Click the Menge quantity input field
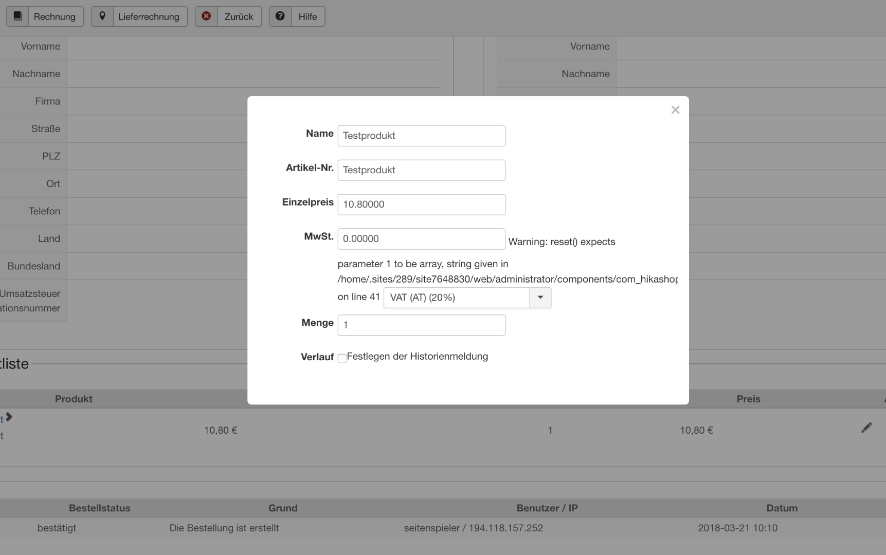 [421, 325]
